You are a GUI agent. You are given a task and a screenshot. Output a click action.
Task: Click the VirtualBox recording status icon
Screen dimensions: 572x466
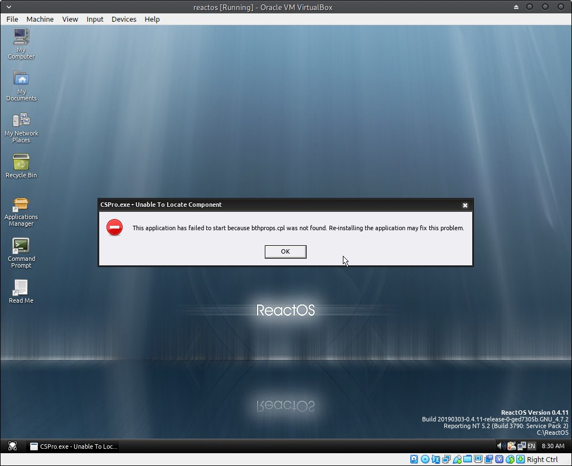pos(489,459)
